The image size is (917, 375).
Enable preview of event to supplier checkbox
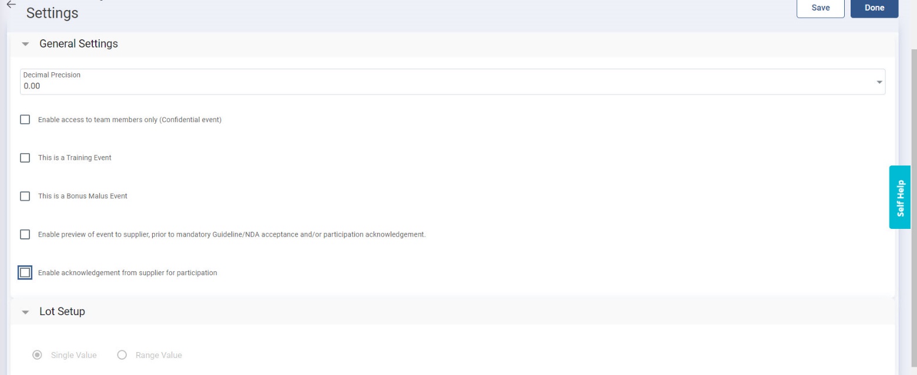coord(25,235)
